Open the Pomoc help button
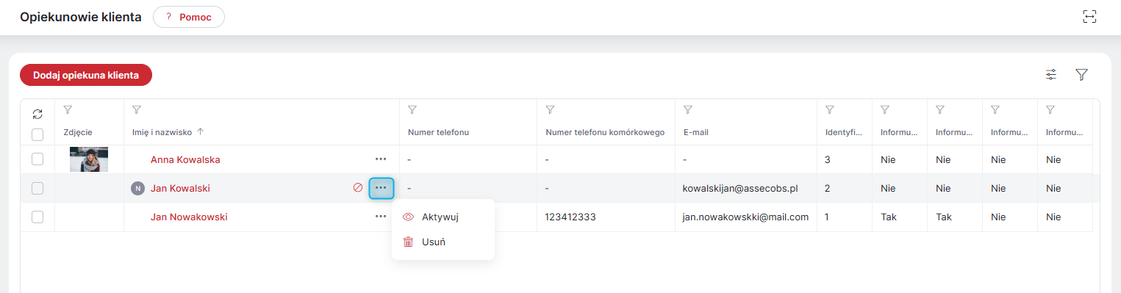 189,17
